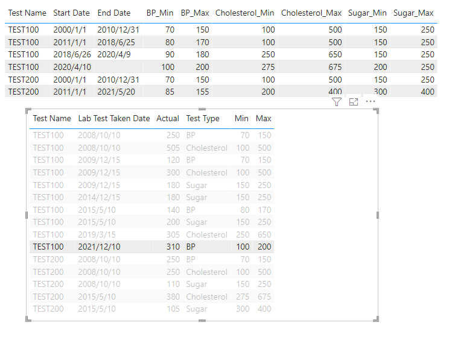The image size is (449, 337).
Task: Click the Test Type column header
Action: tap(203, 118)
